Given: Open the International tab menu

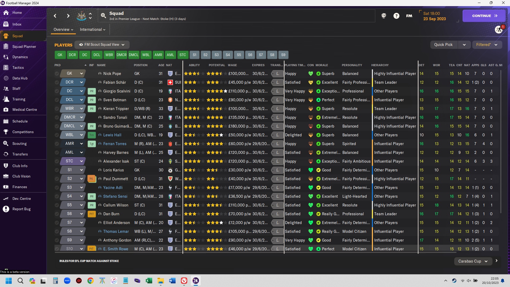Looking at the screenshot, I should (92, 29).
